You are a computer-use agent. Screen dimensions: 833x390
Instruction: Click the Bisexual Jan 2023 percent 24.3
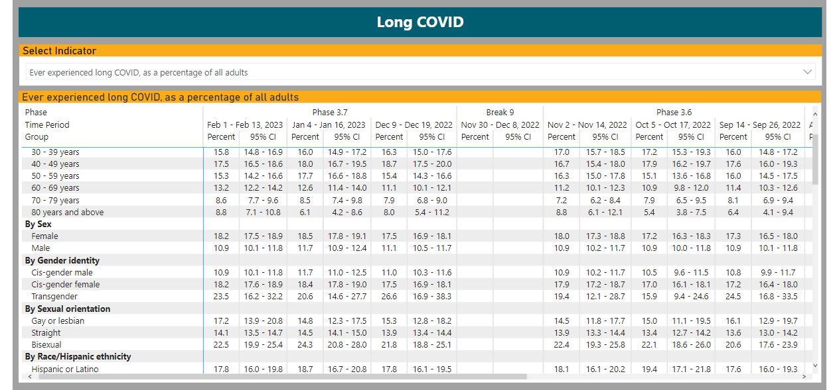[x=305, y=344]
